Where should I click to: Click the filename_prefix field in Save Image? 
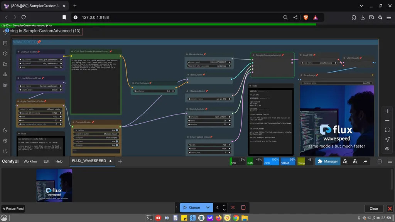337,83
